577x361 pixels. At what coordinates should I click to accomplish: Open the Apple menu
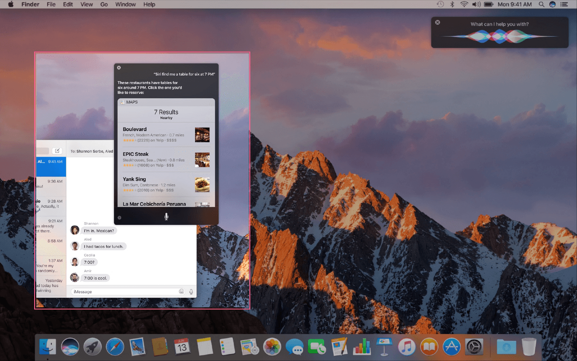coord(11,4)
